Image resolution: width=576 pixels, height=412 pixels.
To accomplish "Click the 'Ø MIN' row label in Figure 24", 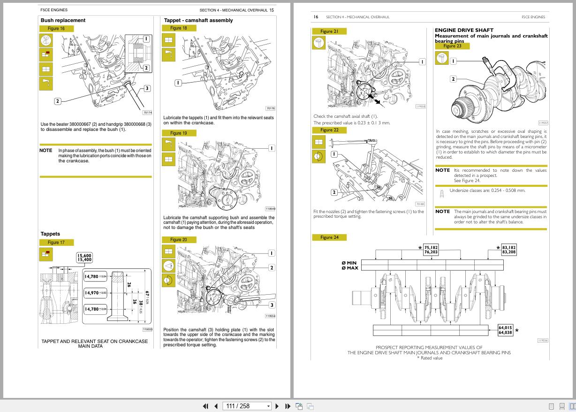I will 349,263.
